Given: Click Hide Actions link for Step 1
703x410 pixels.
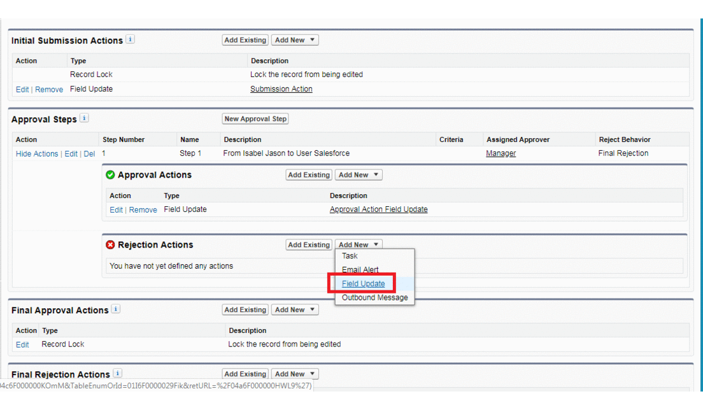Looking at the screenshot, I should pos(37,154).
